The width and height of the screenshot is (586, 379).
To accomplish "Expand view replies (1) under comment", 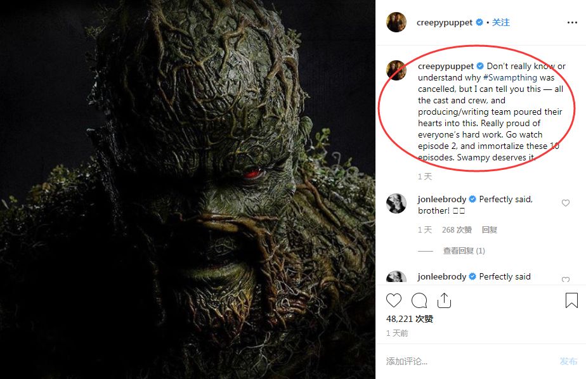I will [464, 251].
